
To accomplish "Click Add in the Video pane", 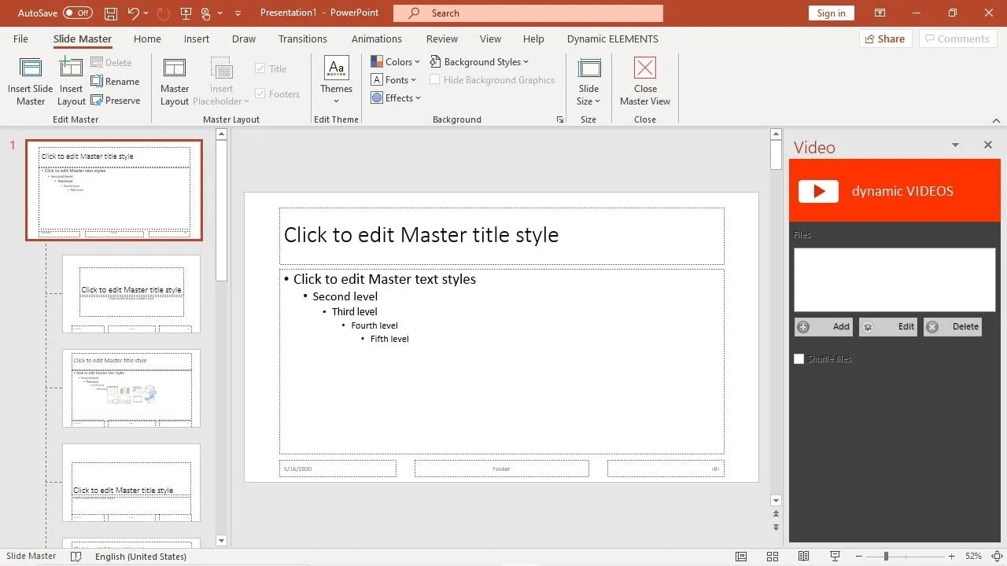I will click(x=824, y=326).
